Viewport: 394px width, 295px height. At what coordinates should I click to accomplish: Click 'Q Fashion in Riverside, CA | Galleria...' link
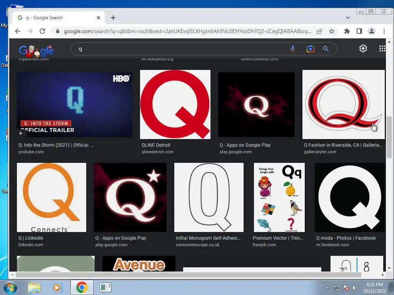tap(343, 145)
